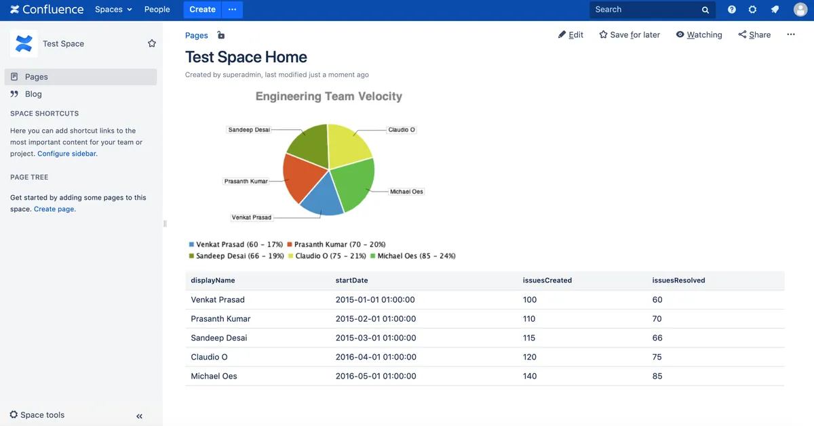Sort by the displayName column header
The width and height of the screenshot is (814, 426).
click(258, 280)
